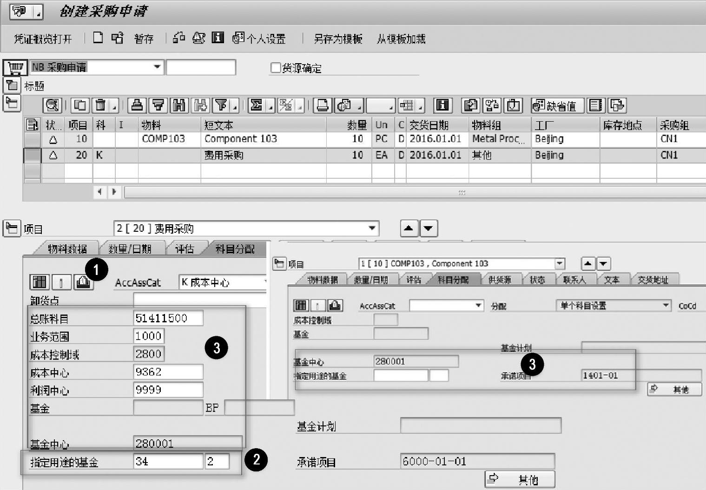Expand the item selector dropdown 费用采购
This screenshot has width=706, height=490.
(372, 229)
